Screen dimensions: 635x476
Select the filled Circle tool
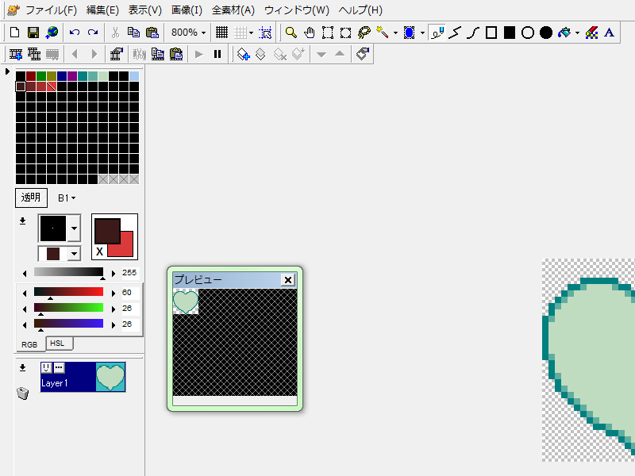(546, 33)
